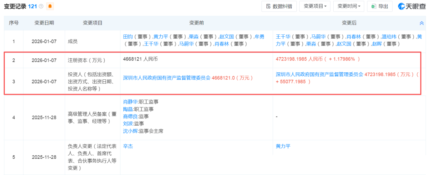Open 辛杰 former legal representative link

[128, 147]
